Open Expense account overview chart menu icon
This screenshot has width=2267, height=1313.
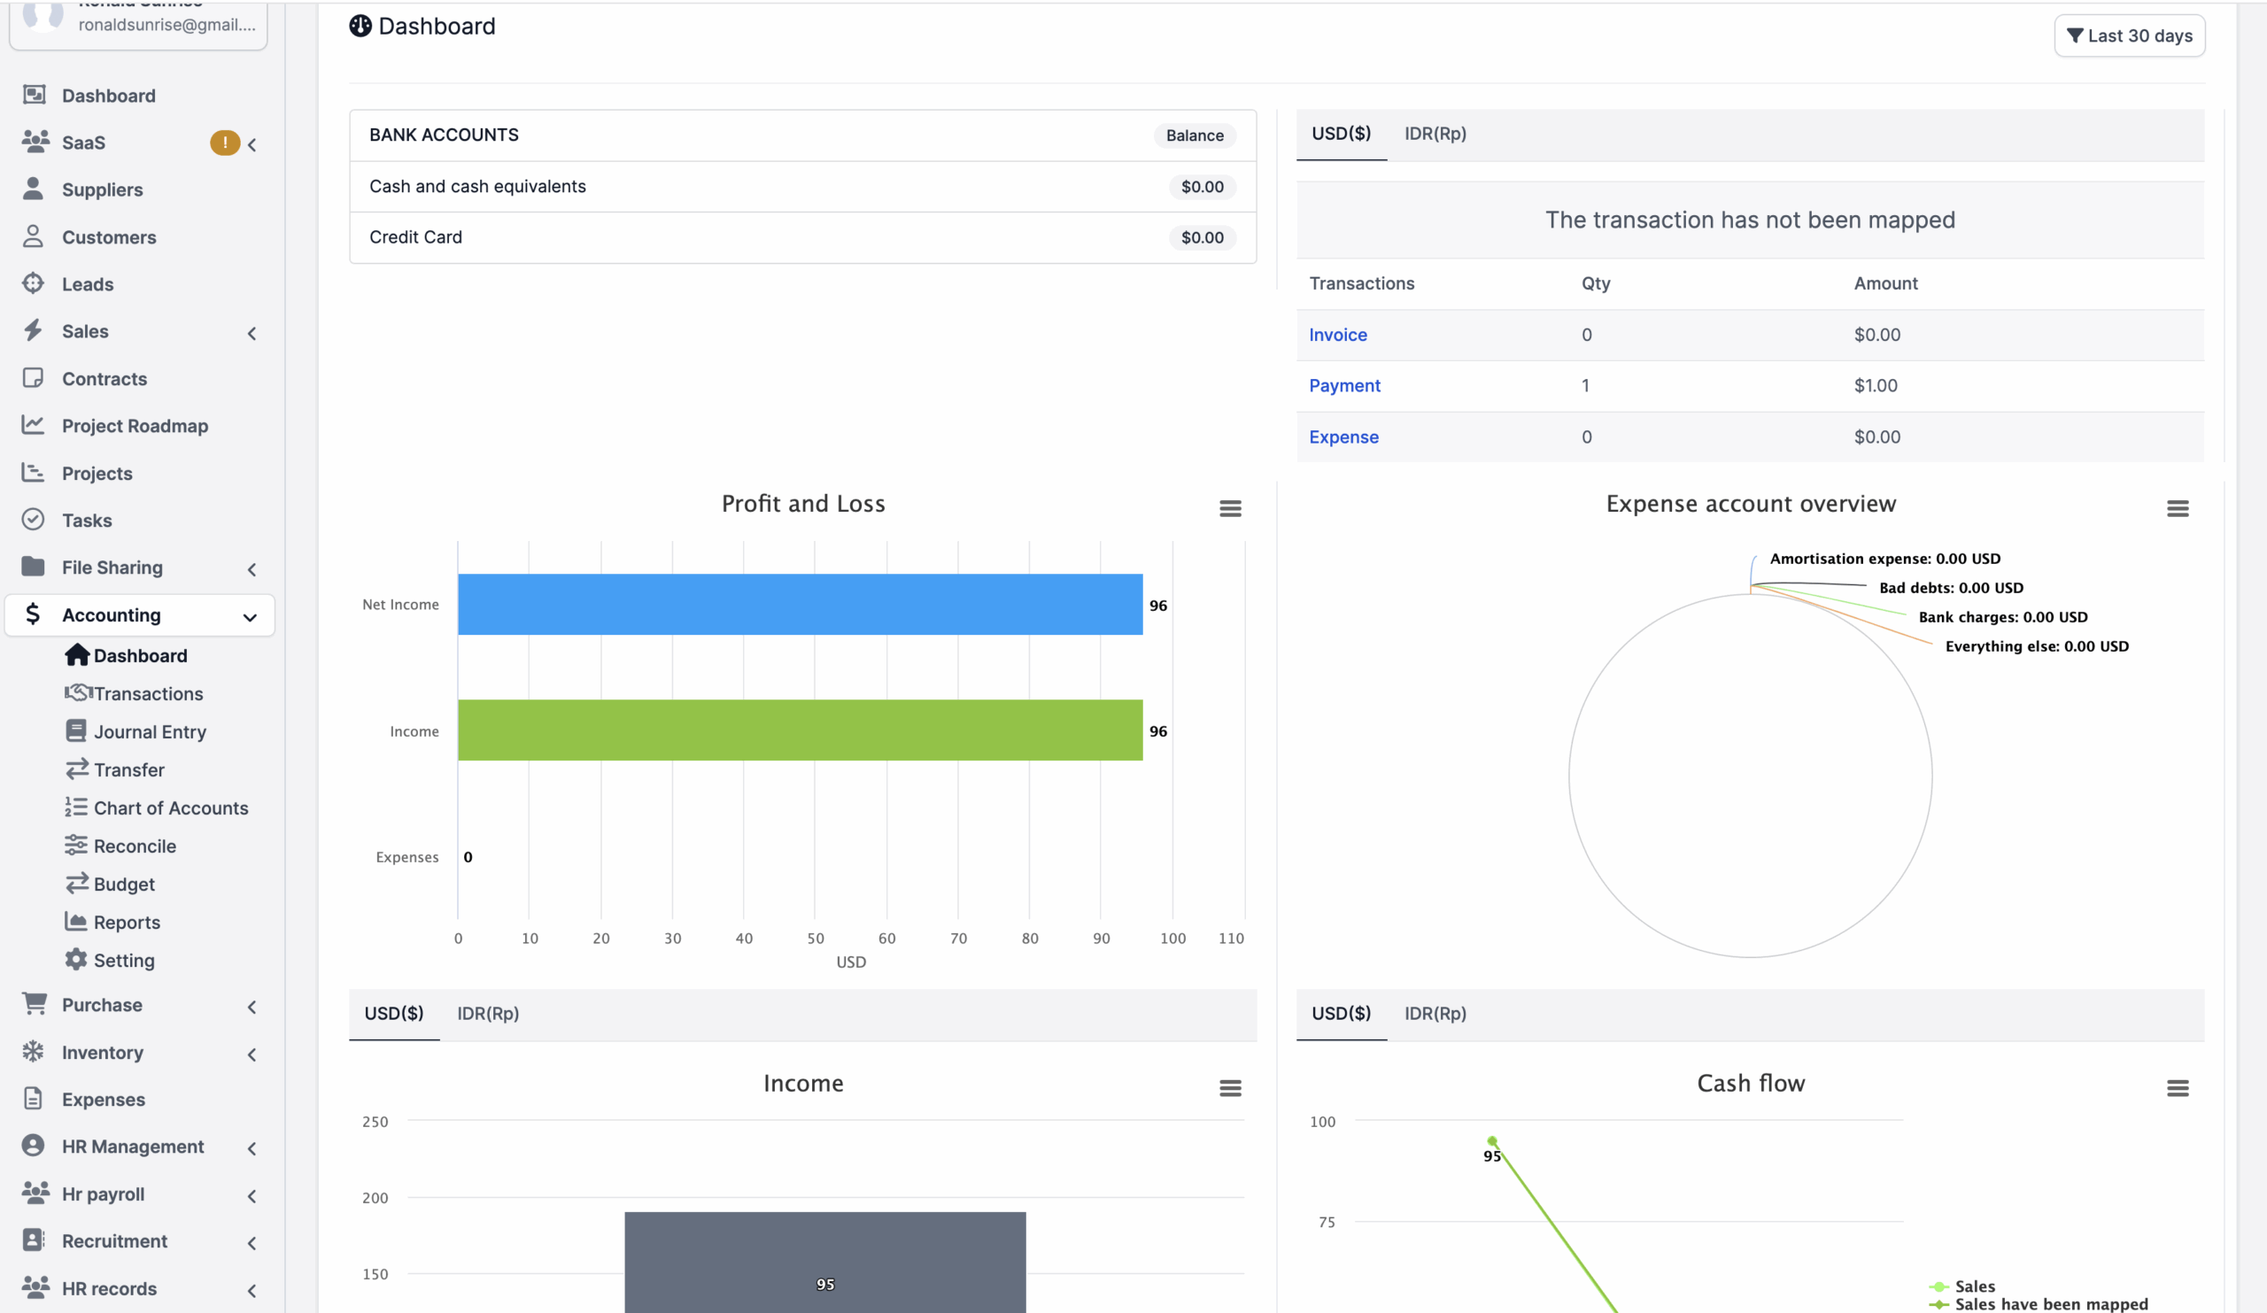(2177, 508)
